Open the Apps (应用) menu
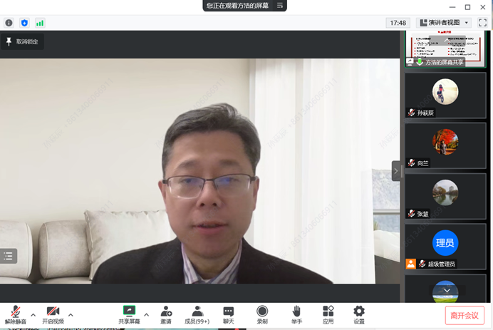493x330 pixels. pyautogui.click(x=328, y=314)
